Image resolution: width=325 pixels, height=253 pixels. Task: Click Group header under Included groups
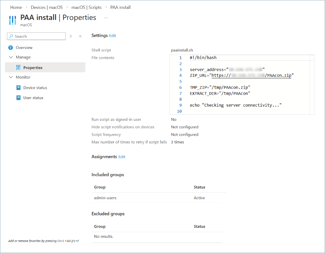coord(100,187)
